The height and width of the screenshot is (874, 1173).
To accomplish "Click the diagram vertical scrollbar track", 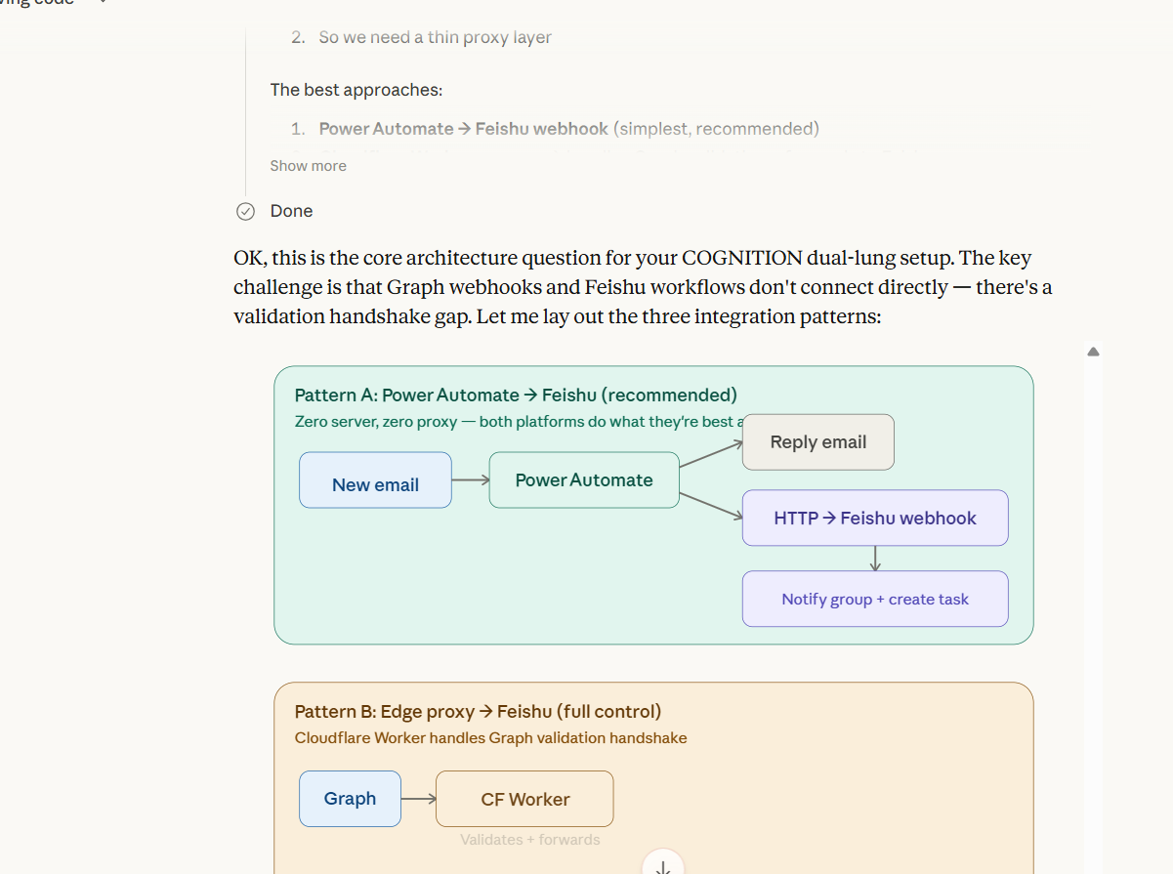I will tap(1094, 586).
